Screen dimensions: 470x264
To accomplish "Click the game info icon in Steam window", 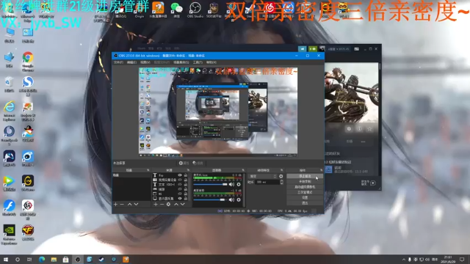I will pyautogui.click(x=359, y=129).
